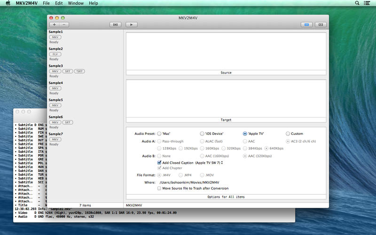This screenshot has width=376, height=235.
Task: Click the rightmost toolbar view button
Action: tap(321, 24)
